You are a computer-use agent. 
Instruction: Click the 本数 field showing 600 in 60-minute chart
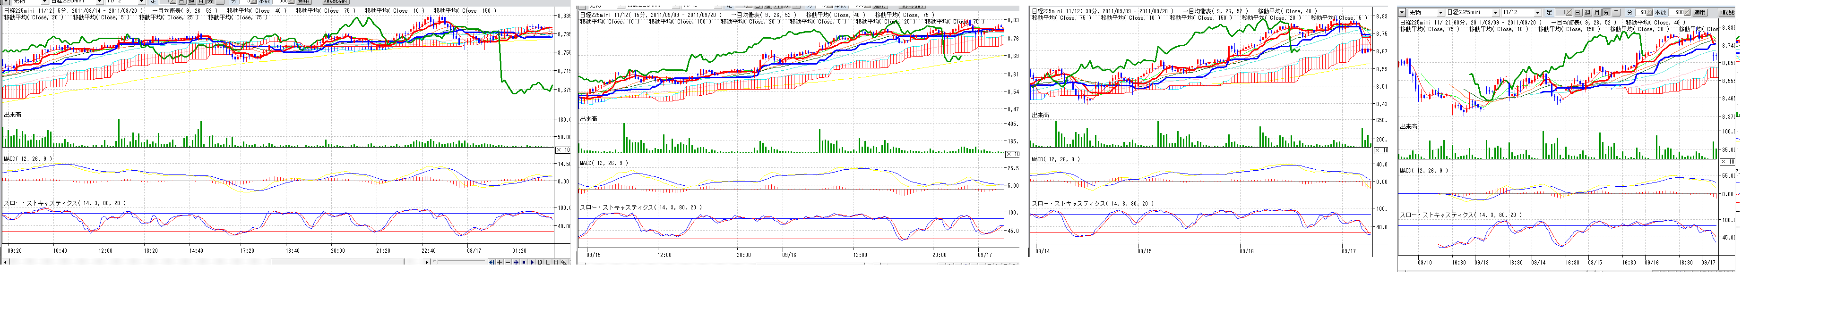[1677, 13]
